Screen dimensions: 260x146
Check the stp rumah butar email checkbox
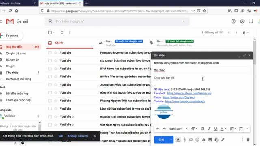click(x=50, y=60)
